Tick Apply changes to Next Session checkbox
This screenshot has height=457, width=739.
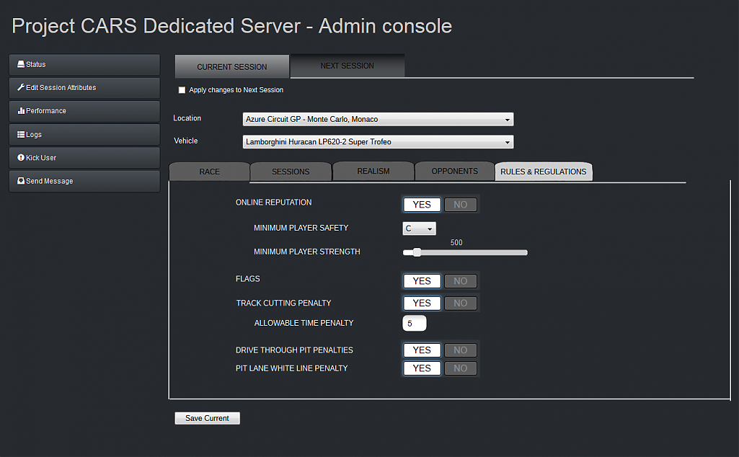182,90
